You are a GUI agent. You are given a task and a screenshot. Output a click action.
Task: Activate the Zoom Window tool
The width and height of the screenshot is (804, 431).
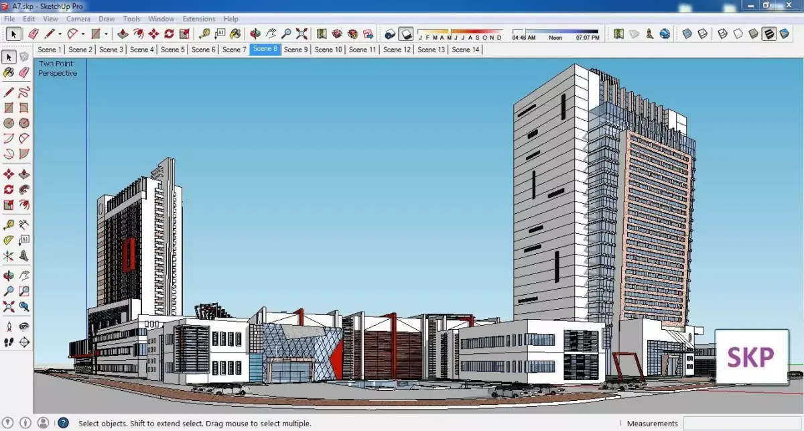click(x=24, y=291)
